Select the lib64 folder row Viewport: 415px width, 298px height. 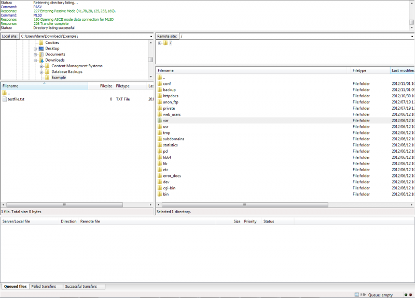click(285, 157)
